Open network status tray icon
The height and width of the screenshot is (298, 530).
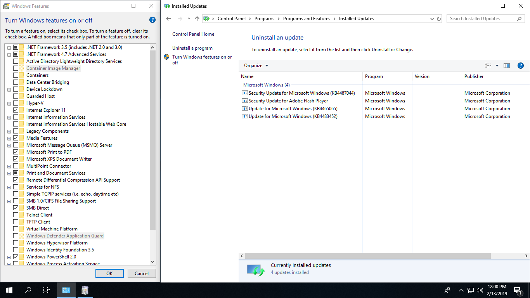pos(471,290)
